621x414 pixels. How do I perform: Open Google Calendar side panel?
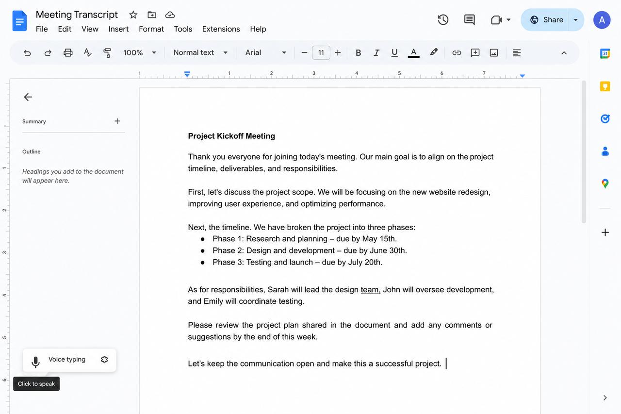coord(605,53)
